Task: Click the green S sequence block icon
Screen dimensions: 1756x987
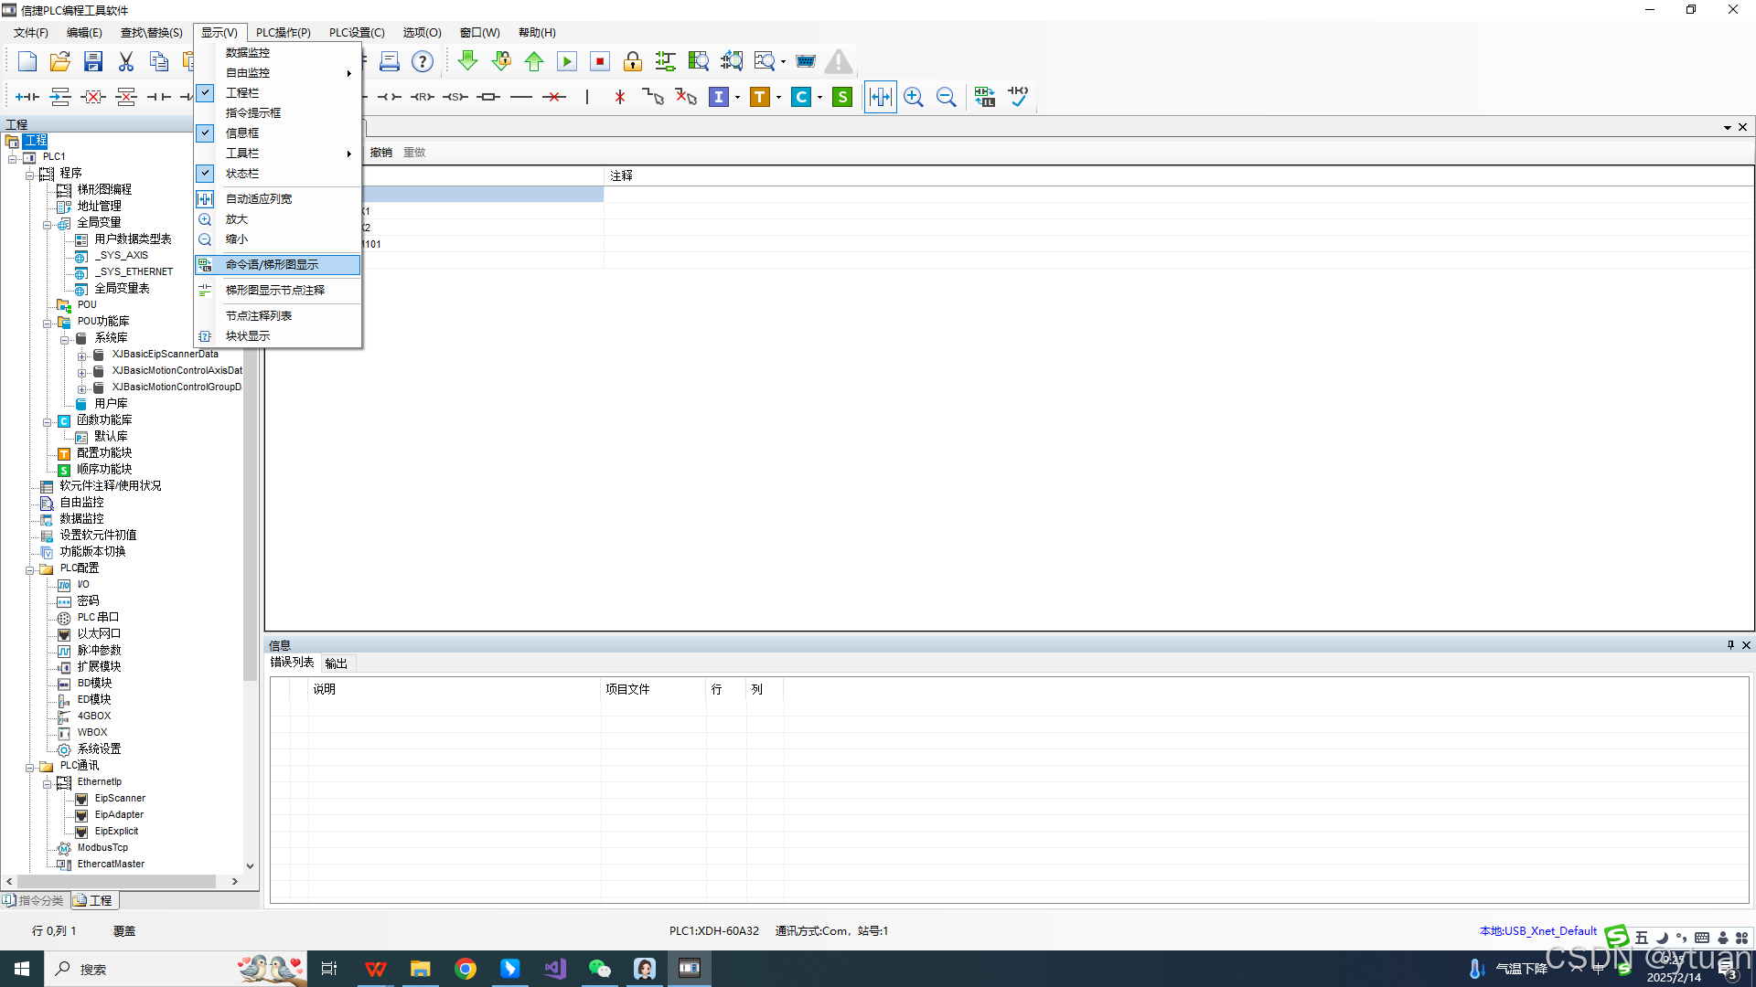Action: pos(842,97)
